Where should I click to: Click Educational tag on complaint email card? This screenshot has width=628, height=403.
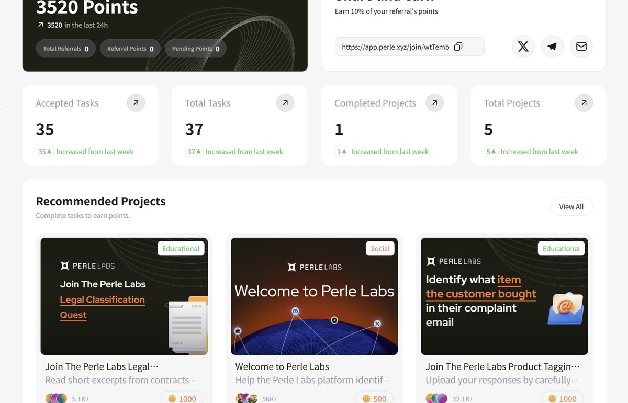(x=561, y=248)
